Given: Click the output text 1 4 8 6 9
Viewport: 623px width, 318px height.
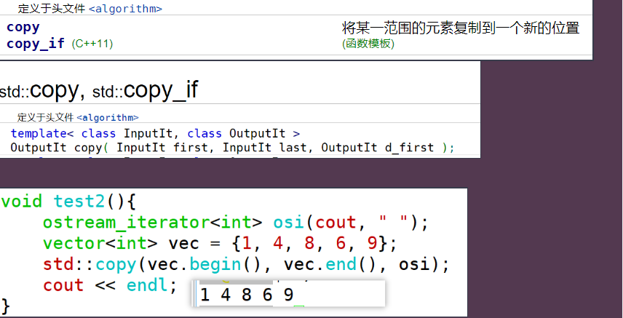Looking at the screenshot, I should [x=246, y=295].
